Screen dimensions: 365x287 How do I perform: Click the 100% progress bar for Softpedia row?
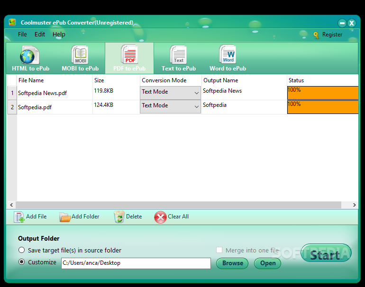pyautogui.click(x=323, y=107)
